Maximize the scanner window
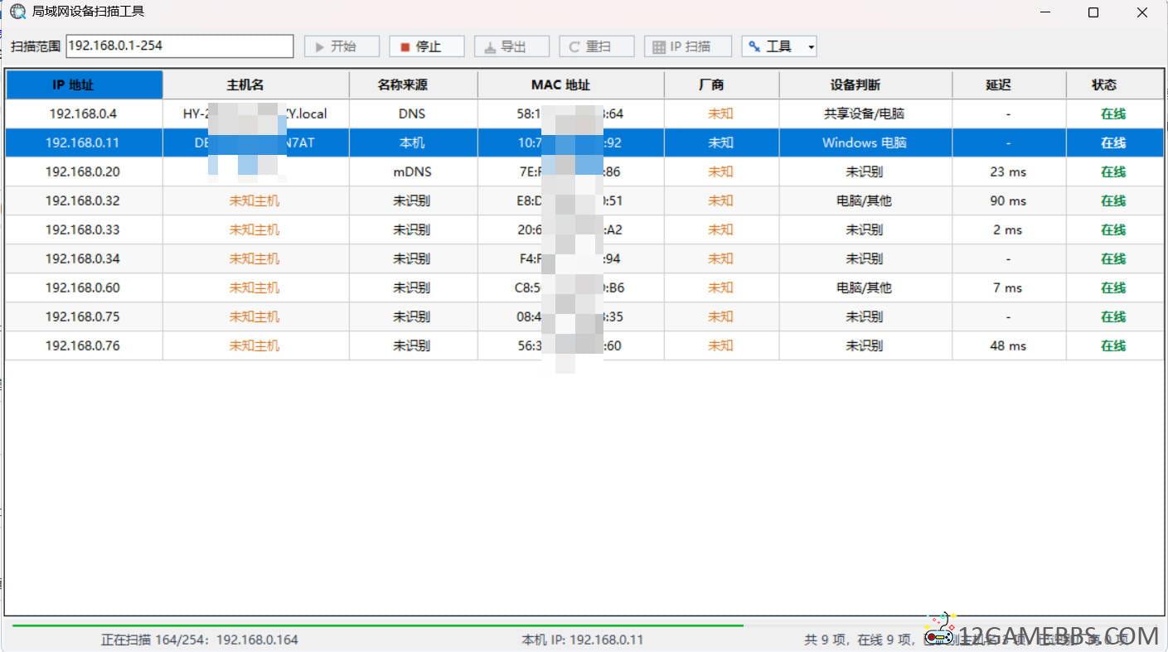Image resolution: width=1168 pixels, height=652 pixels. pyautogui.click(x=1093, y=12)
